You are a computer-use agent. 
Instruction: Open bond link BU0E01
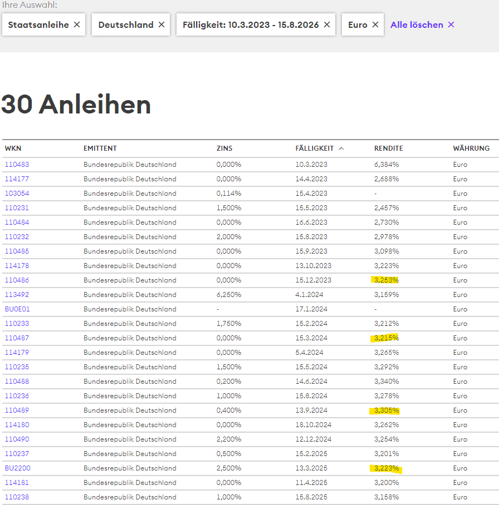coord(17,309)
